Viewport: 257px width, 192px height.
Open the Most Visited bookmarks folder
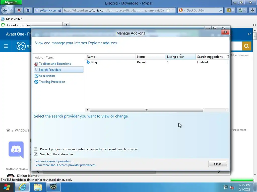click(x=14, y=19)
